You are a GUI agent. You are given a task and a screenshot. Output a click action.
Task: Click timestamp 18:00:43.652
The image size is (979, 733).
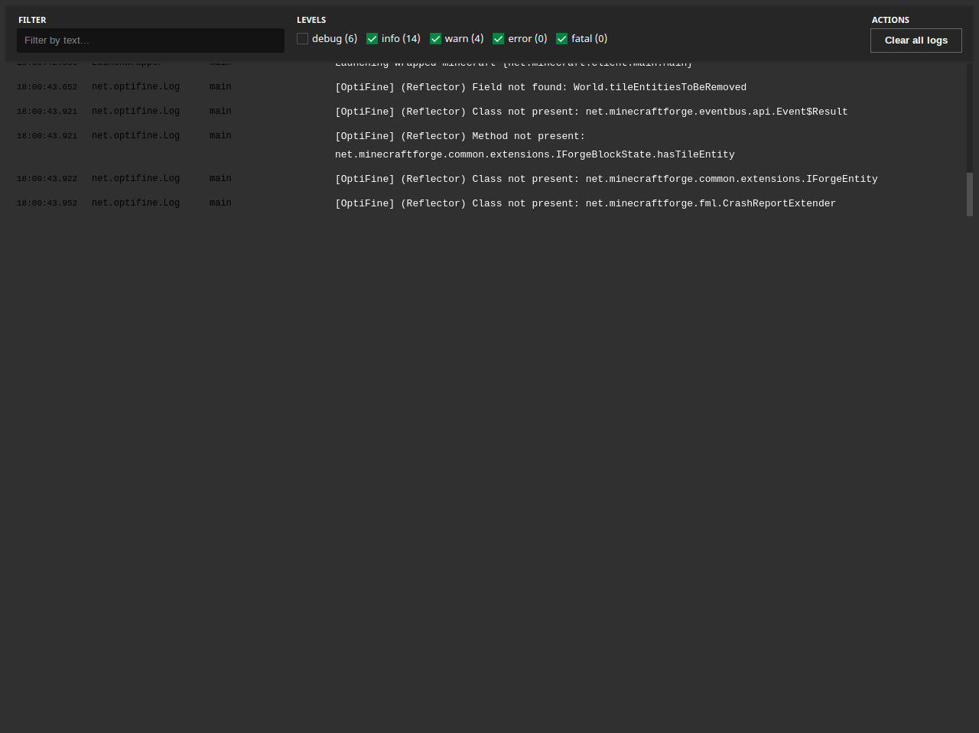(47, 87)
